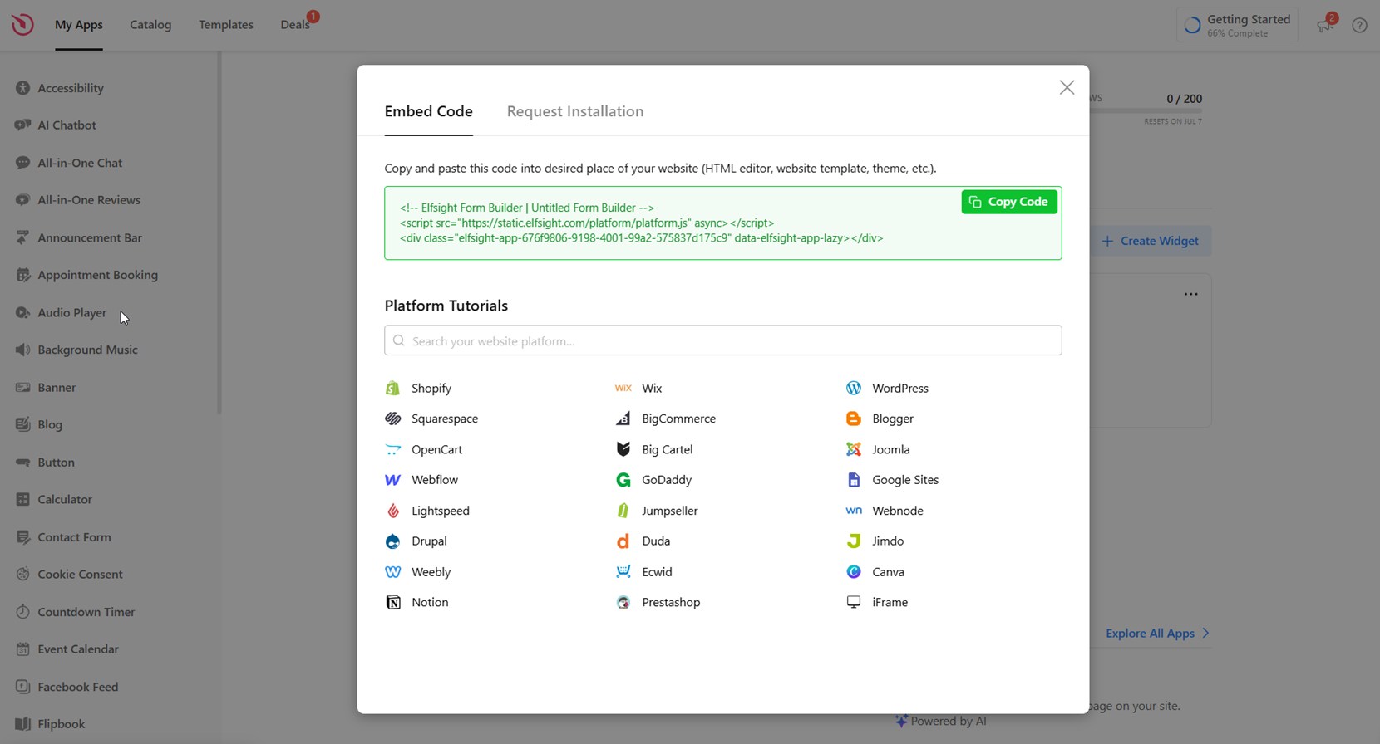Select the Squarespace icon
1380x744 pixels.
coord(392,418)
